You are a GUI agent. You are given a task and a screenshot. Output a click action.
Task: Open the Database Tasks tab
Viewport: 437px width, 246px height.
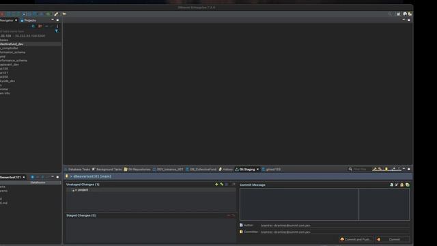coord(77,169)
